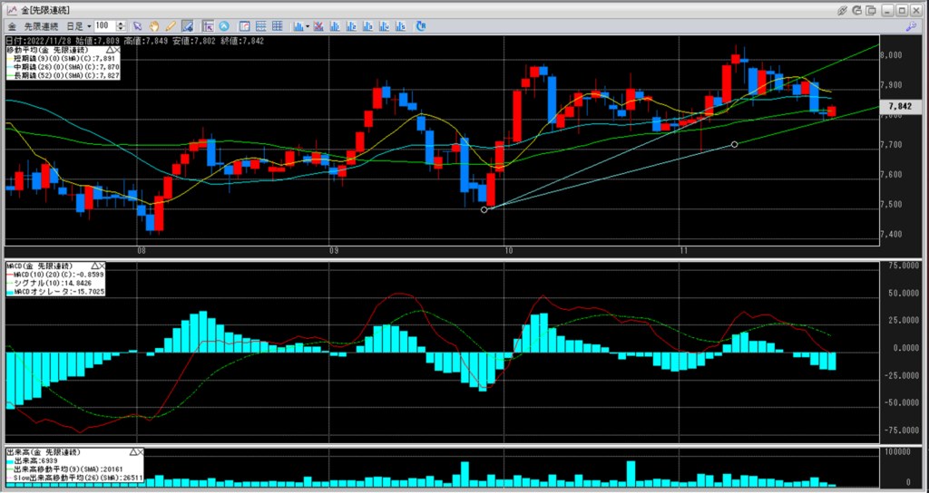Remove indicators with red X chart icon
This screenshot has height=493, width=929.
[318, 26]
